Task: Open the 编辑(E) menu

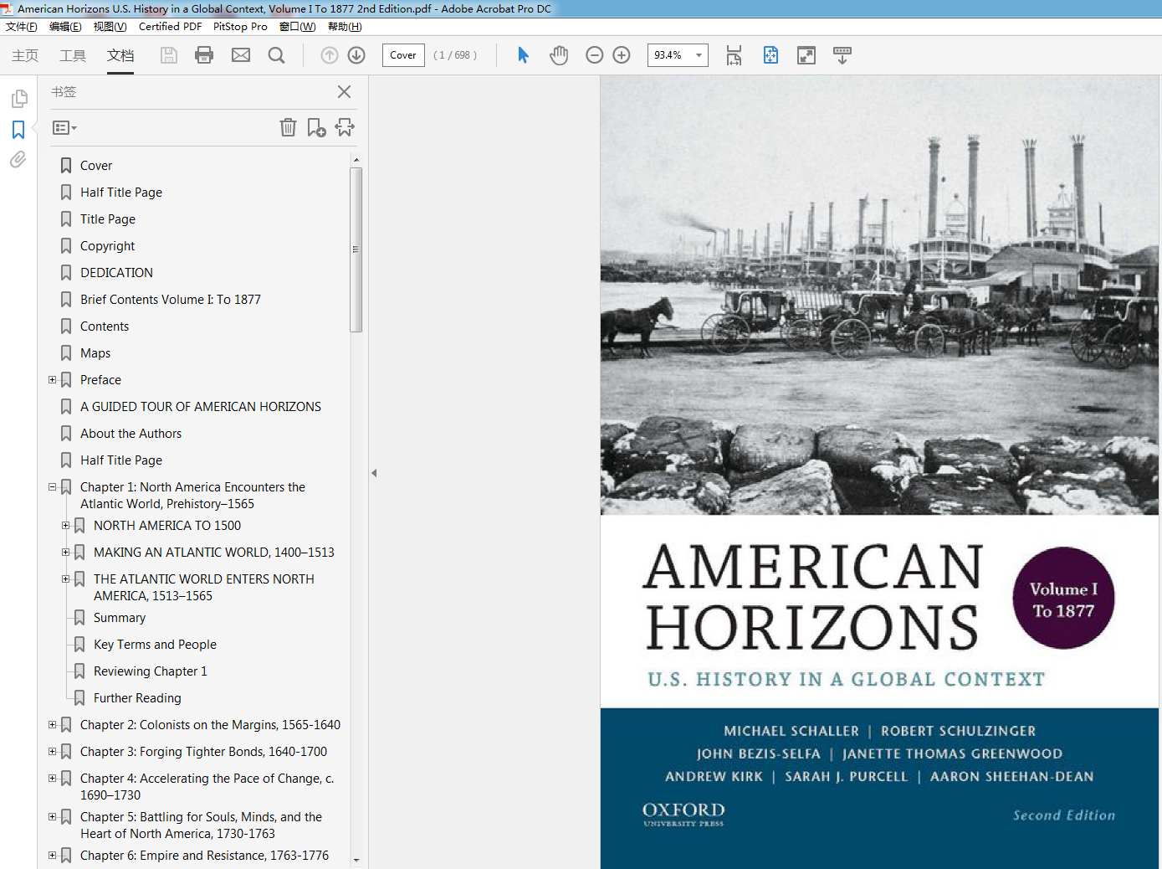Action: [x=65, y=27]
